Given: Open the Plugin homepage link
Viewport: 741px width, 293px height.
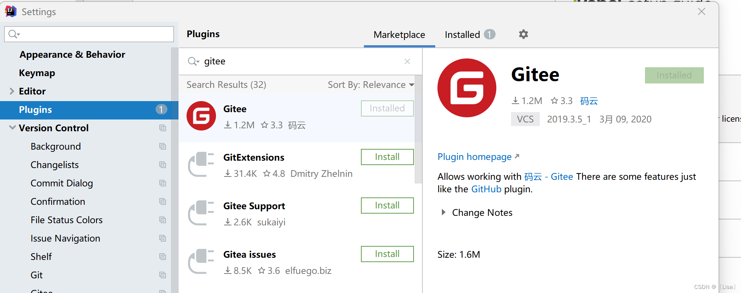Looking at the screenshot, I should tap(475, 157).
